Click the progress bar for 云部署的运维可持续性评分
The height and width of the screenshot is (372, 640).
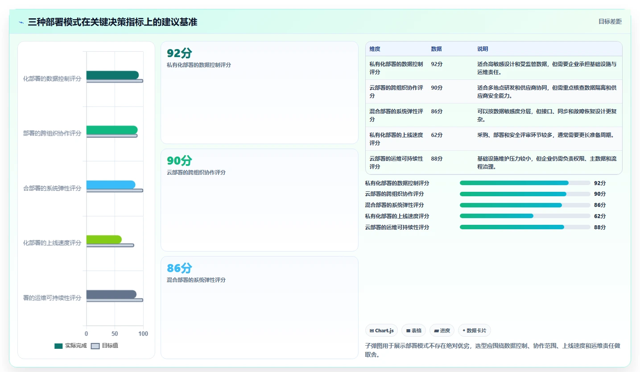point(525,227)
